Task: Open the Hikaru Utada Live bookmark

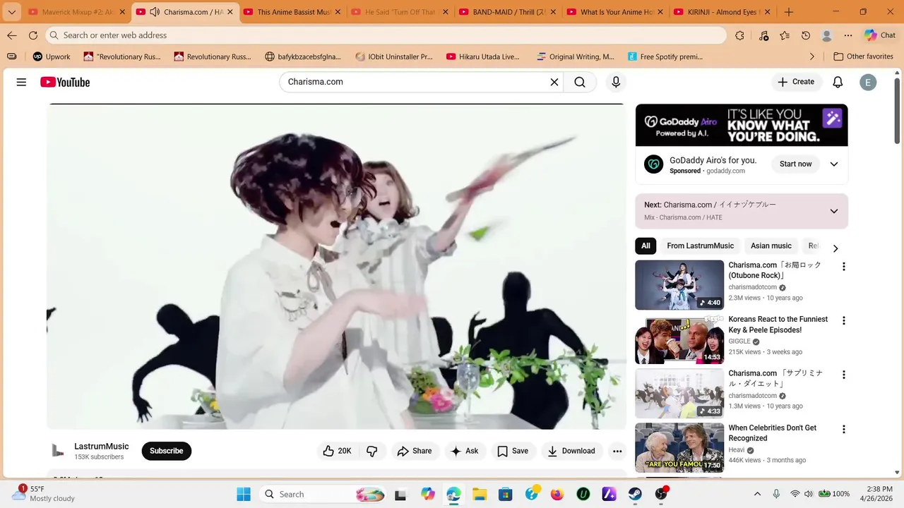Action: pyautogui.click(x=483, y=56)
